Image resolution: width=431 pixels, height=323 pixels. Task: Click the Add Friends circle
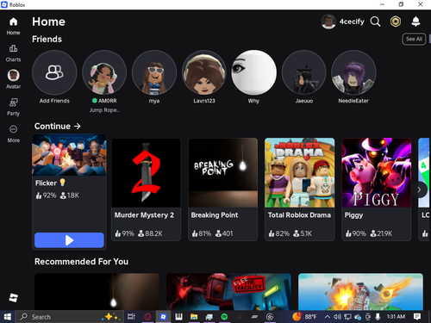coord(54,72)
